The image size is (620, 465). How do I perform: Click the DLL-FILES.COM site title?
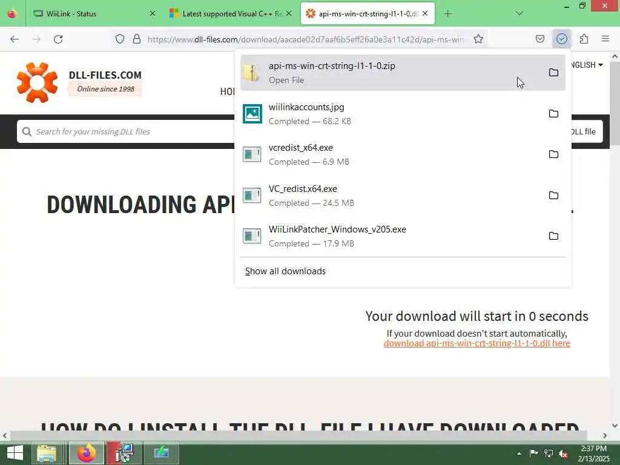click(x=105, y=74)
